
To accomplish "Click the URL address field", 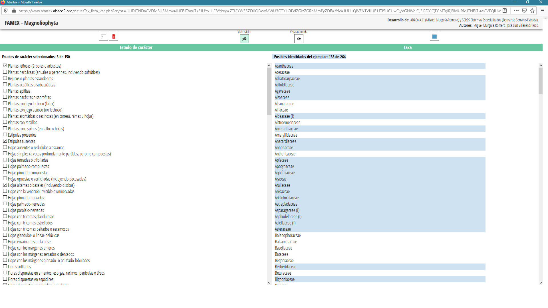I will [257, 11].
